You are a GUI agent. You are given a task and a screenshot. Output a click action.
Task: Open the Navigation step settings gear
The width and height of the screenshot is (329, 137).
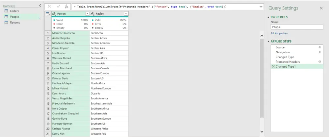tap(319, 52)
